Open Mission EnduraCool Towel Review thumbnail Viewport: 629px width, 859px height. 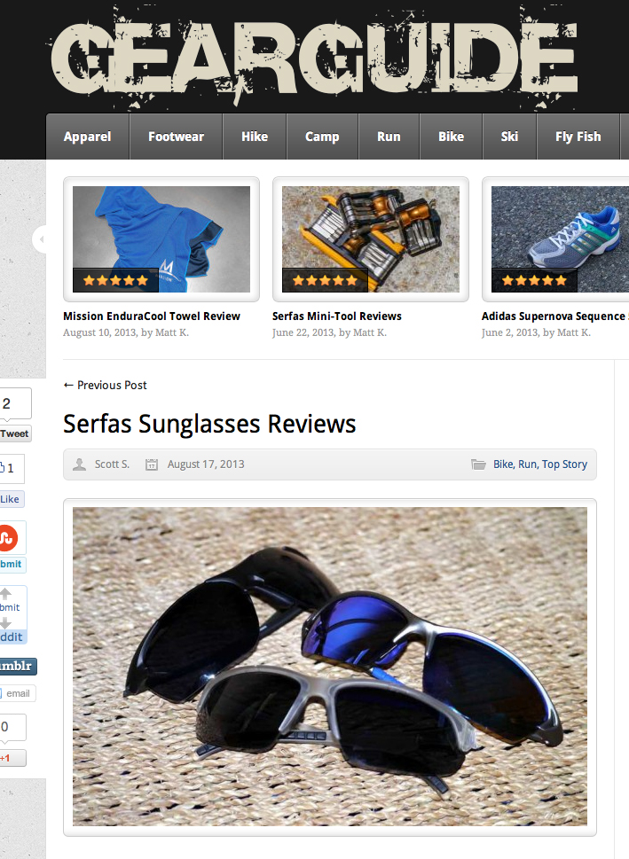point(161,239)
